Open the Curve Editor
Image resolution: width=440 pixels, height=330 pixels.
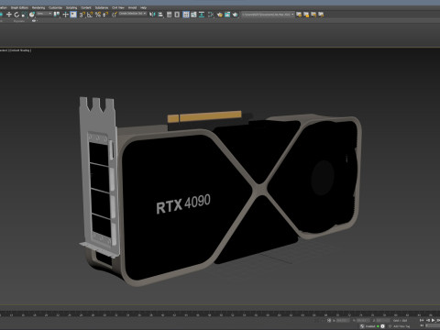[193, 15]
